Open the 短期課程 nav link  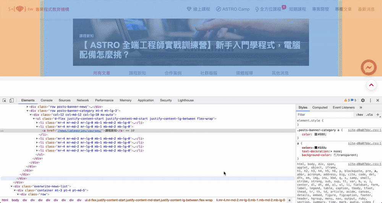click(298, 9)
